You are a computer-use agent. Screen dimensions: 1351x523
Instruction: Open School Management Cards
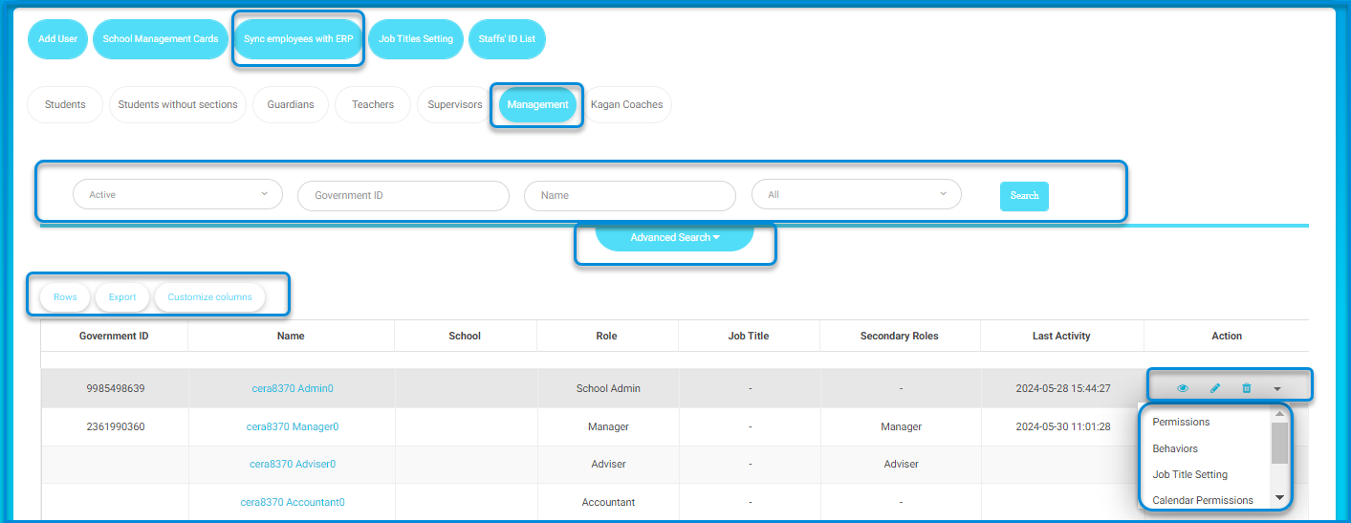(x=161, y=39)
